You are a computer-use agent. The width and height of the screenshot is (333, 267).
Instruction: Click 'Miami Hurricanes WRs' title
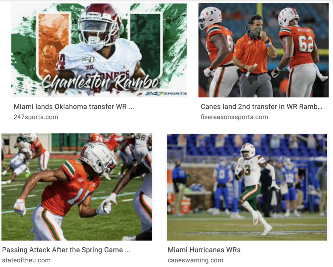(x=204, y=250)
